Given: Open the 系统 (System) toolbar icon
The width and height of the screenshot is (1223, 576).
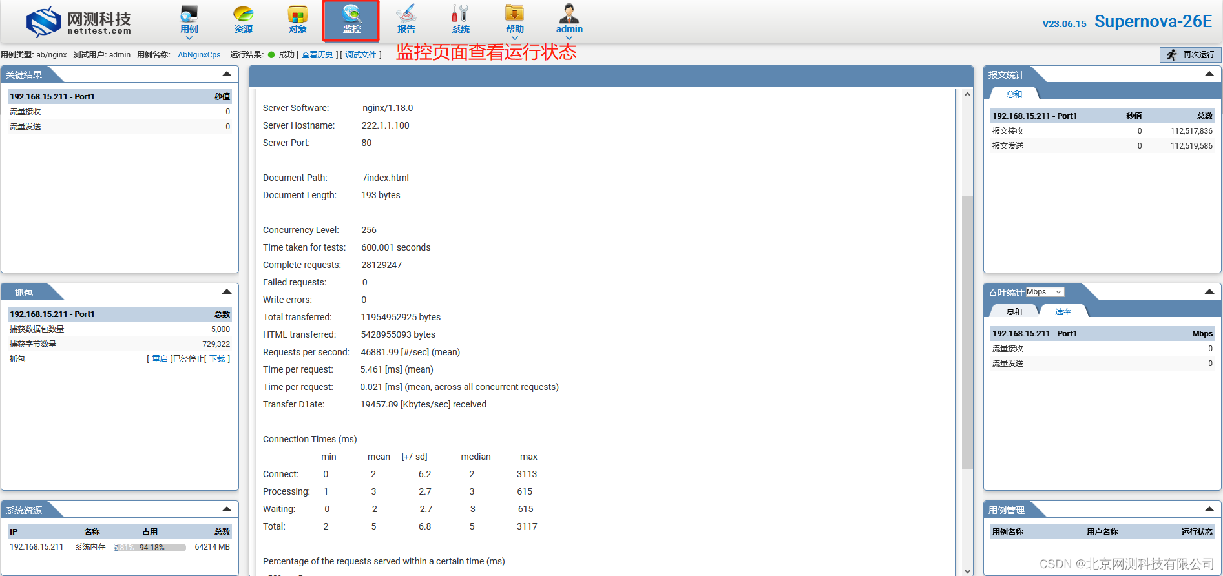Looking at the screenshot, I should [x=461, y=19].
